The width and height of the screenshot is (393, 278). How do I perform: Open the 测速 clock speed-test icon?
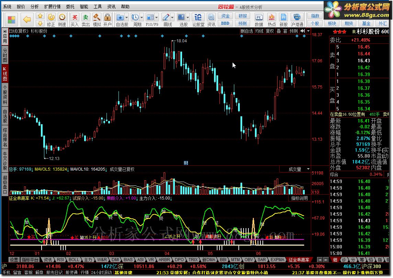tap(62, 17)
